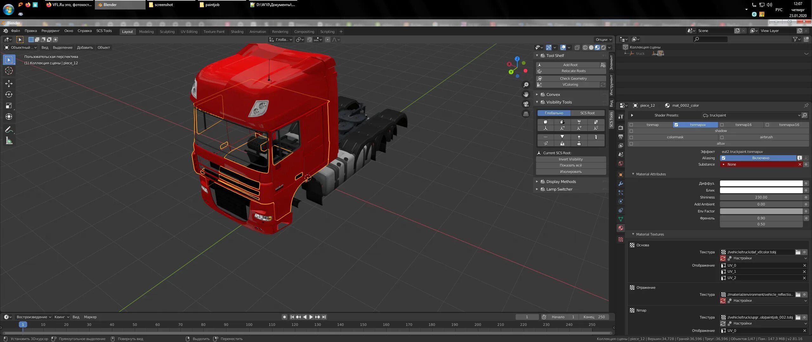Image resolution: width=812 pixels, height=342 pixels.
Task: Click the Shininess 230.00 value field
Action: (761, 197)
